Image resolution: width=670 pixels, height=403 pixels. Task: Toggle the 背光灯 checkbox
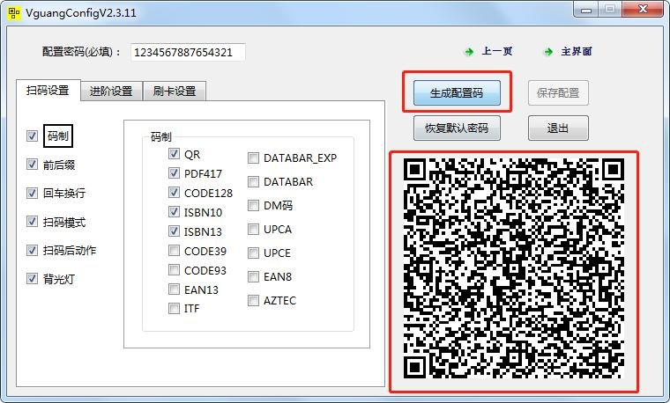point(32,278)
